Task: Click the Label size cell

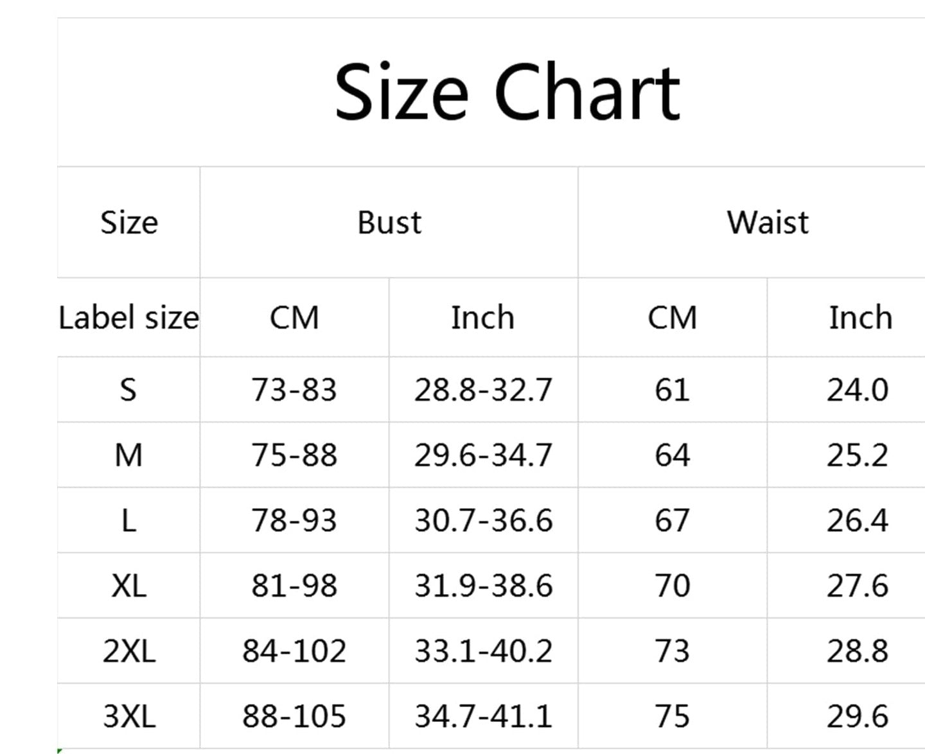Action: pyautogui.click(x=128, y=318)
